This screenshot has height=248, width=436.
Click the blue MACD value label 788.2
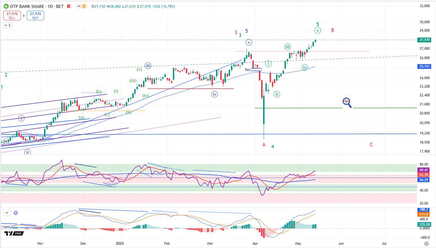(x=424, y=210)
